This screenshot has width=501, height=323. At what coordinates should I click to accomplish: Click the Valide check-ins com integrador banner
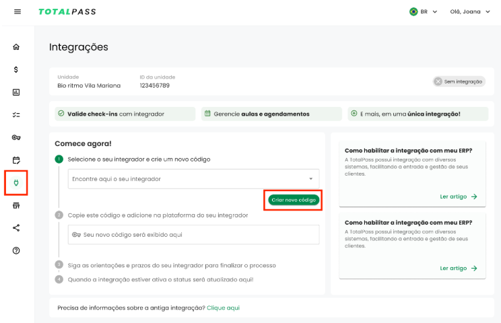pyautogui.click(x=125, y=114)
